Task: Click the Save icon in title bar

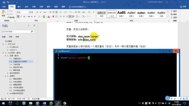Action: 4,2
